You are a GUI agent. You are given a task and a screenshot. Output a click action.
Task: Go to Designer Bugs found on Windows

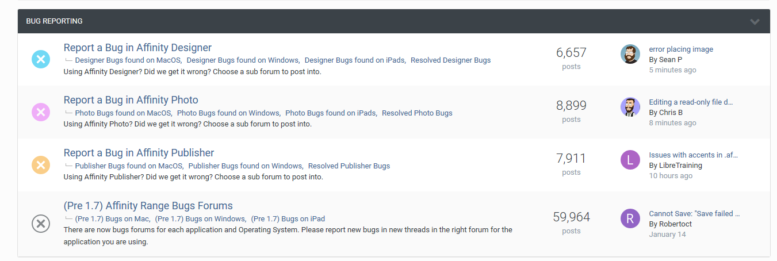243,60
